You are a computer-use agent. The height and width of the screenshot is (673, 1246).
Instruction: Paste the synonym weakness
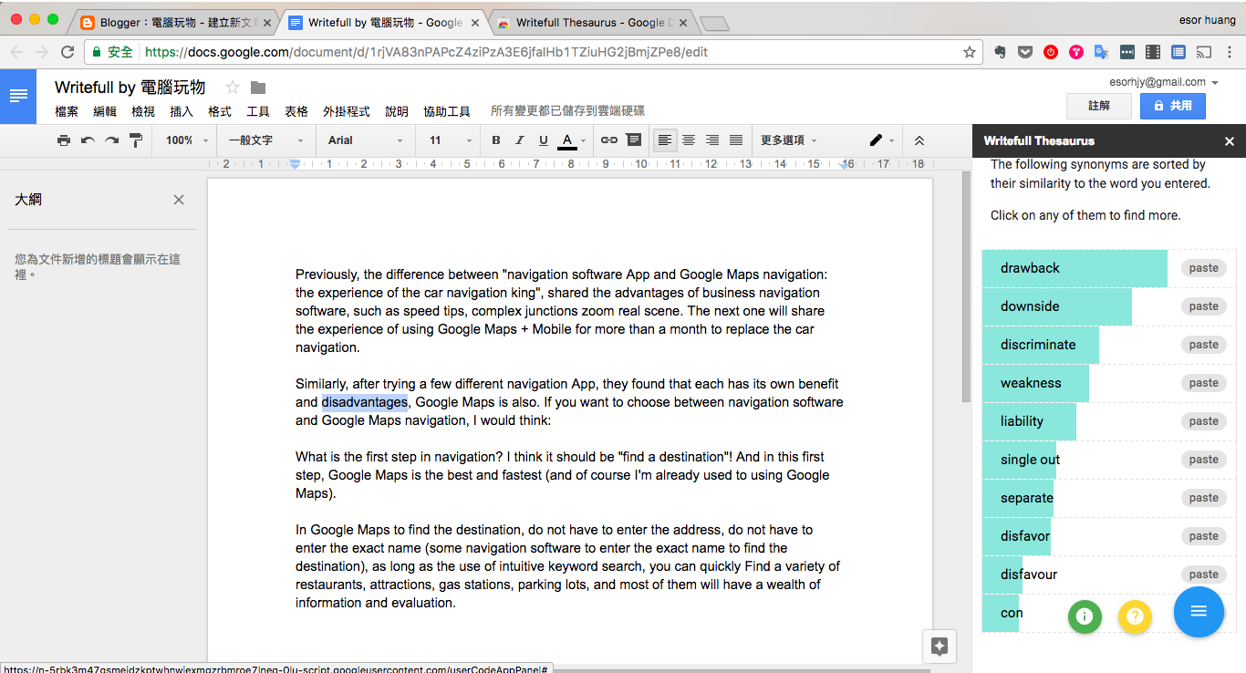pos(1204,383)
